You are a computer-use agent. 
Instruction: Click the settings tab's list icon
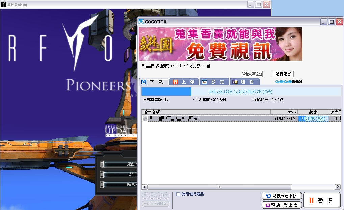pos(205,82)
